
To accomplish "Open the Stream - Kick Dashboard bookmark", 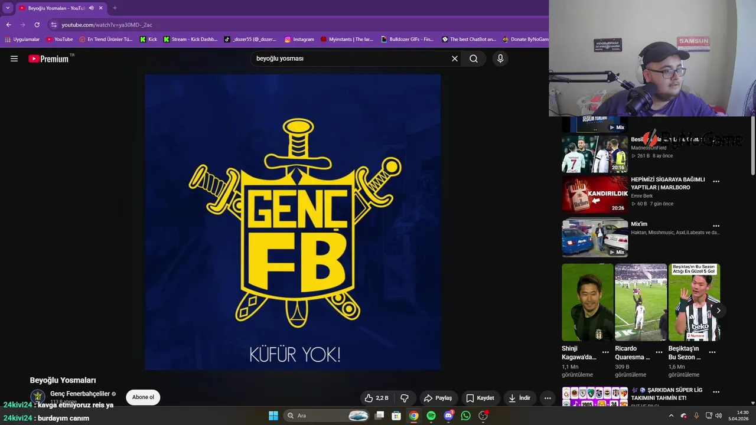I will point(190,40).
